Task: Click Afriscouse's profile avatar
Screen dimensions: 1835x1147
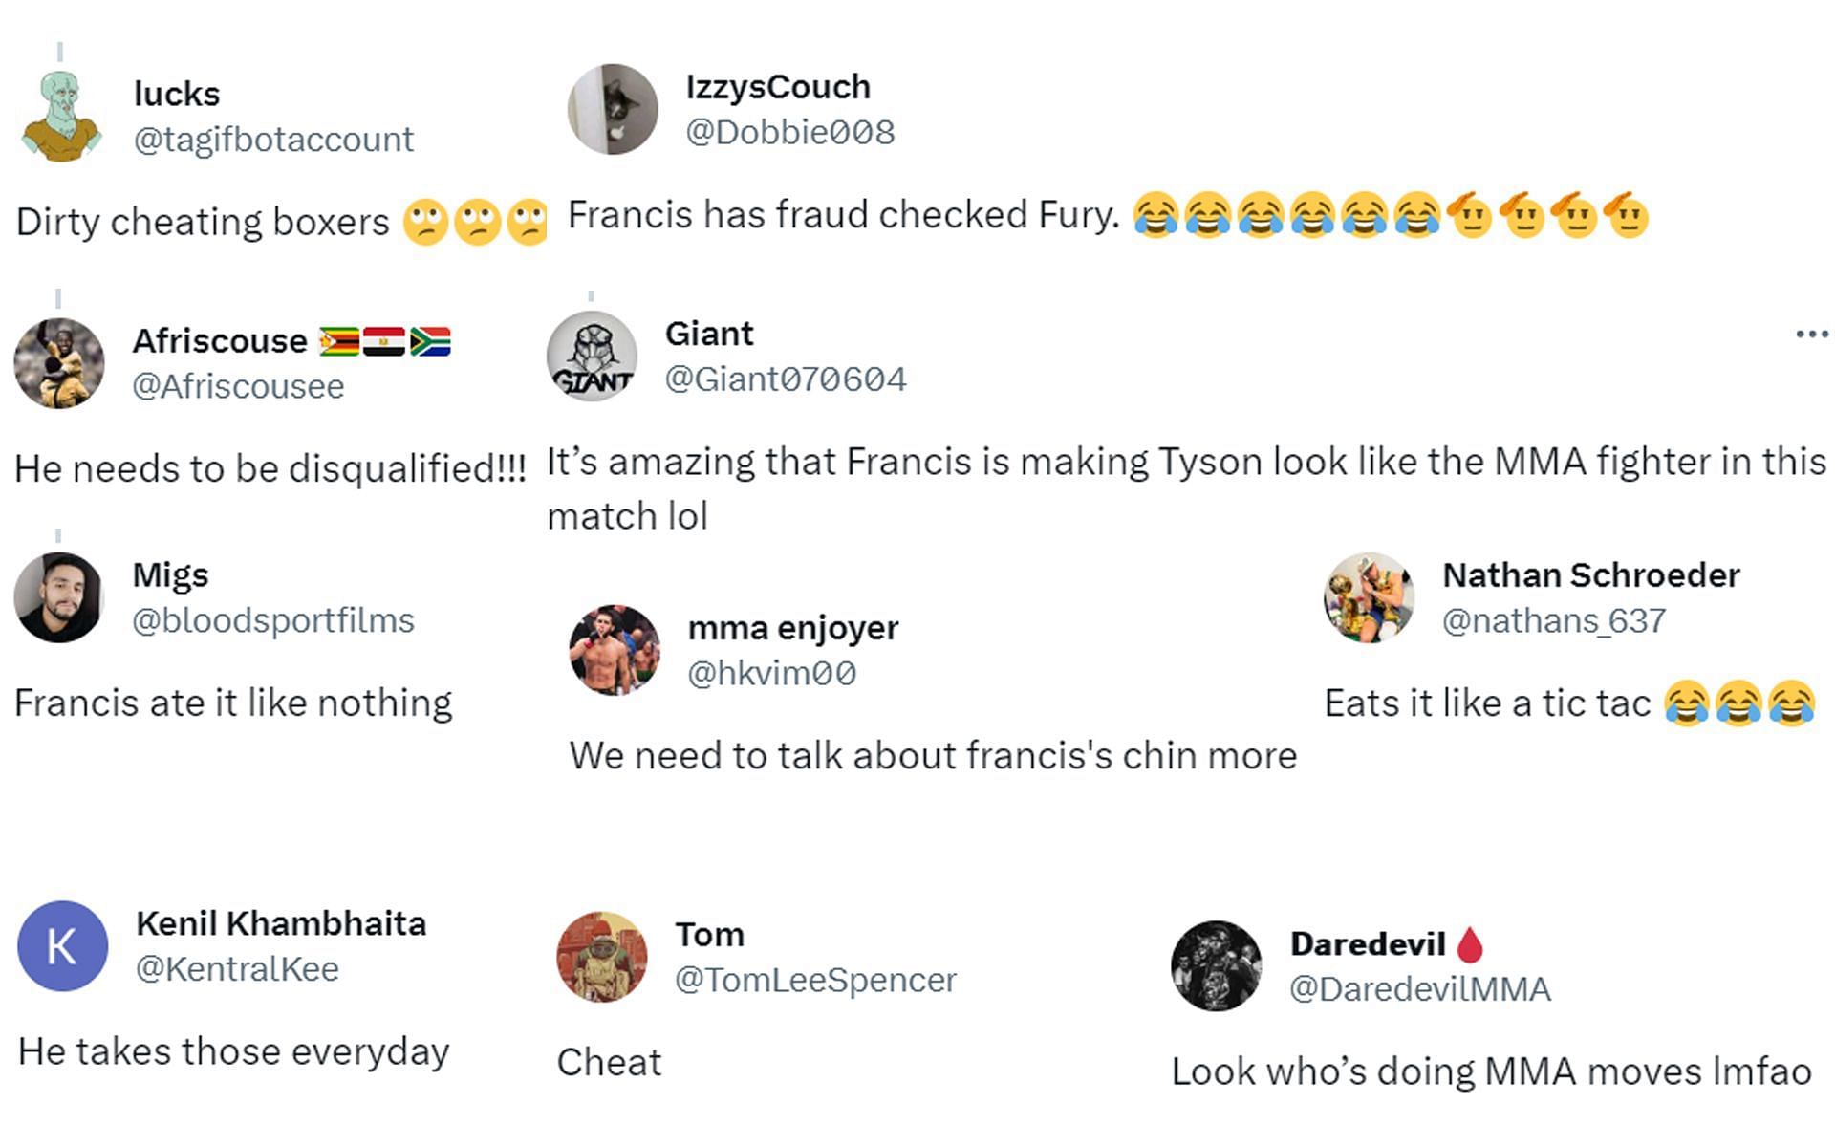Action: coord(59,363)
